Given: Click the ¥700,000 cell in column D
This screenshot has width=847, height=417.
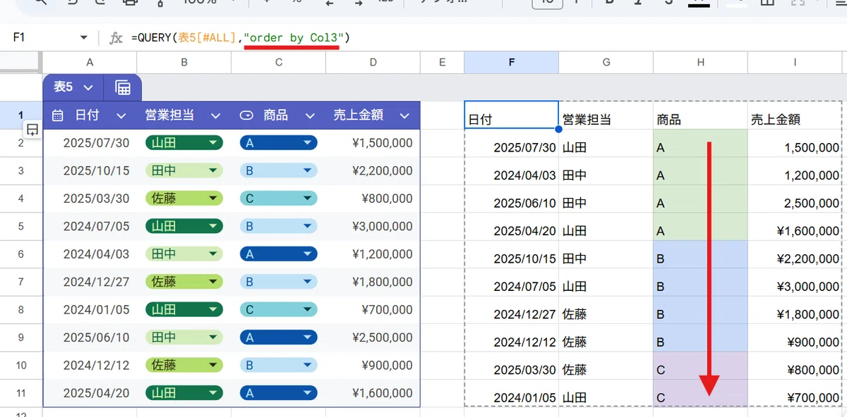Looking at the screenshot, I should point(373,310).
